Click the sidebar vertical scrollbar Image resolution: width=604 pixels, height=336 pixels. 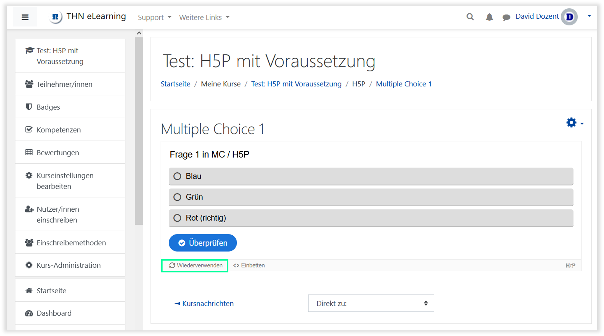click(x=139, y=131)
